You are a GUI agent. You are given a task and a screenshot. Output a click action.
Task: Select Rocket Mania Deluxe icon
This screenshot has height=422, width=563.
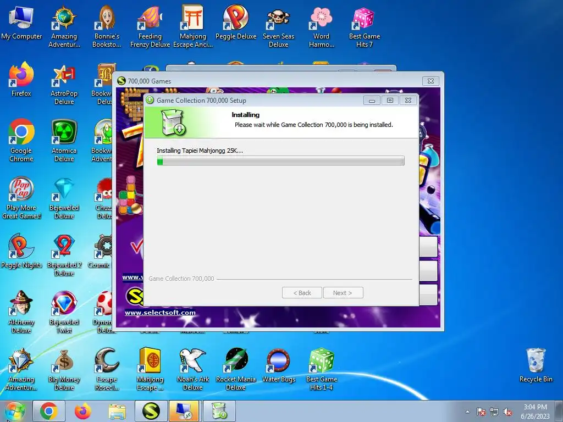[236, 370]
